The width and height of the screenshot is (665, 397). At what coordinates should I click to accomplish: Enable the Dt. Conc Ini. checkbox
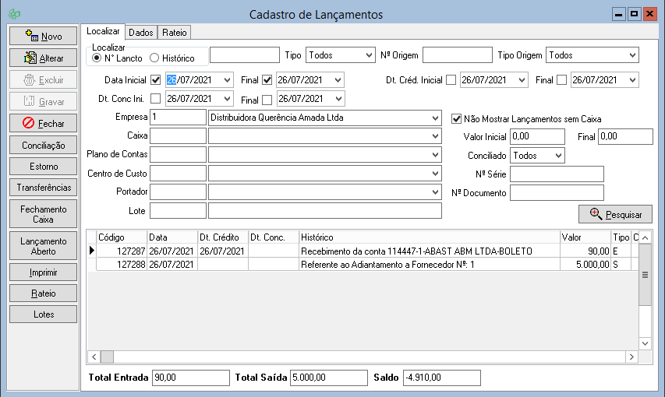[155, 99]
